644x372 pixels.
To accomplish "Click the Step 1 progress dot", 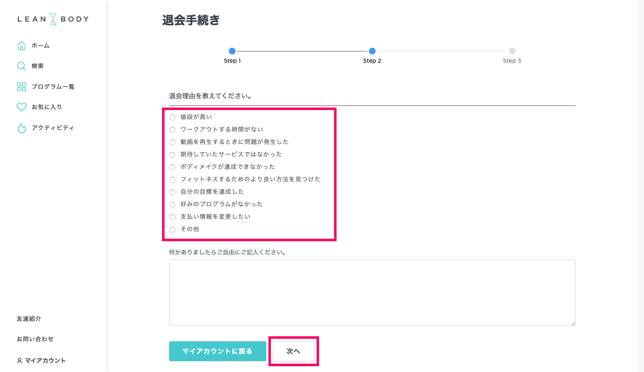I will coord(232,51).
